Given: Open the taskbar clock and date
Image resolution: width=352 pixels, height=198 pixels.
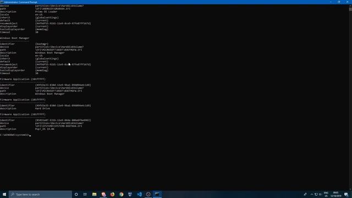Looking at the screenshot, I should click(335, 194).
